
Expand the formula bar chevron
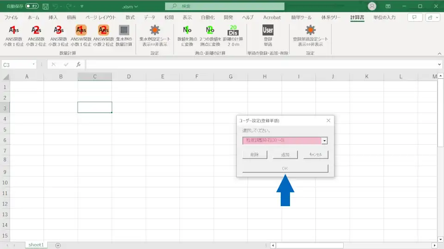coord(439,65)
